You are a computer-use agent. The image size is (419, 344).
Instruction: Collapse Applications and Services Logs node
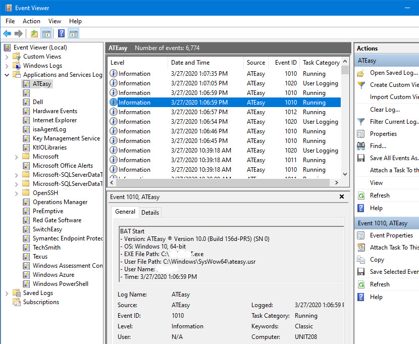[x=7, y=75]
